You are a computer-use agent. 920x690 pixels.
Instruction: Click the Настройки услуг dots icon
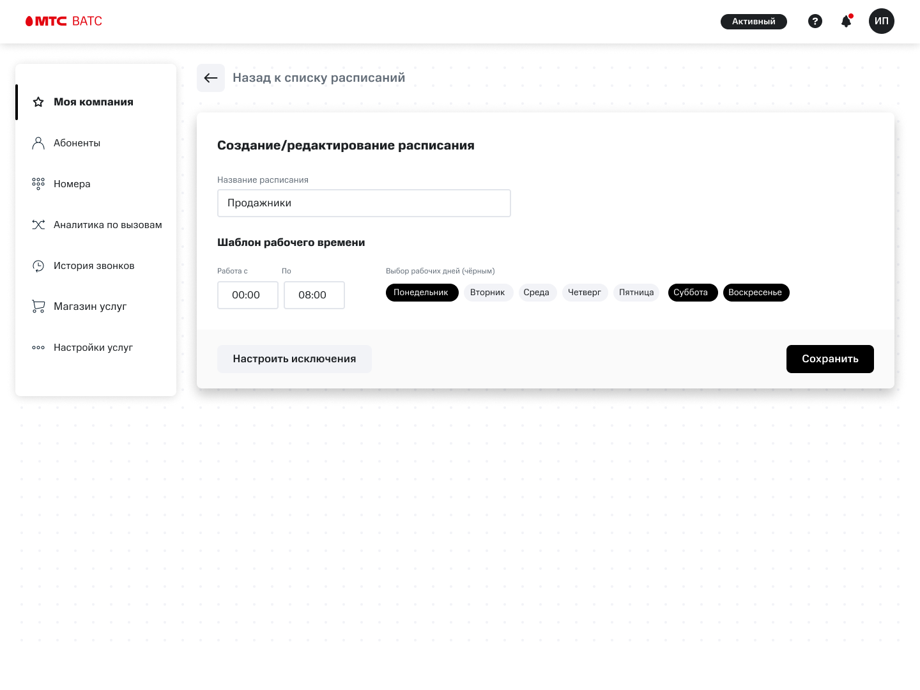(x=38, y=347)
